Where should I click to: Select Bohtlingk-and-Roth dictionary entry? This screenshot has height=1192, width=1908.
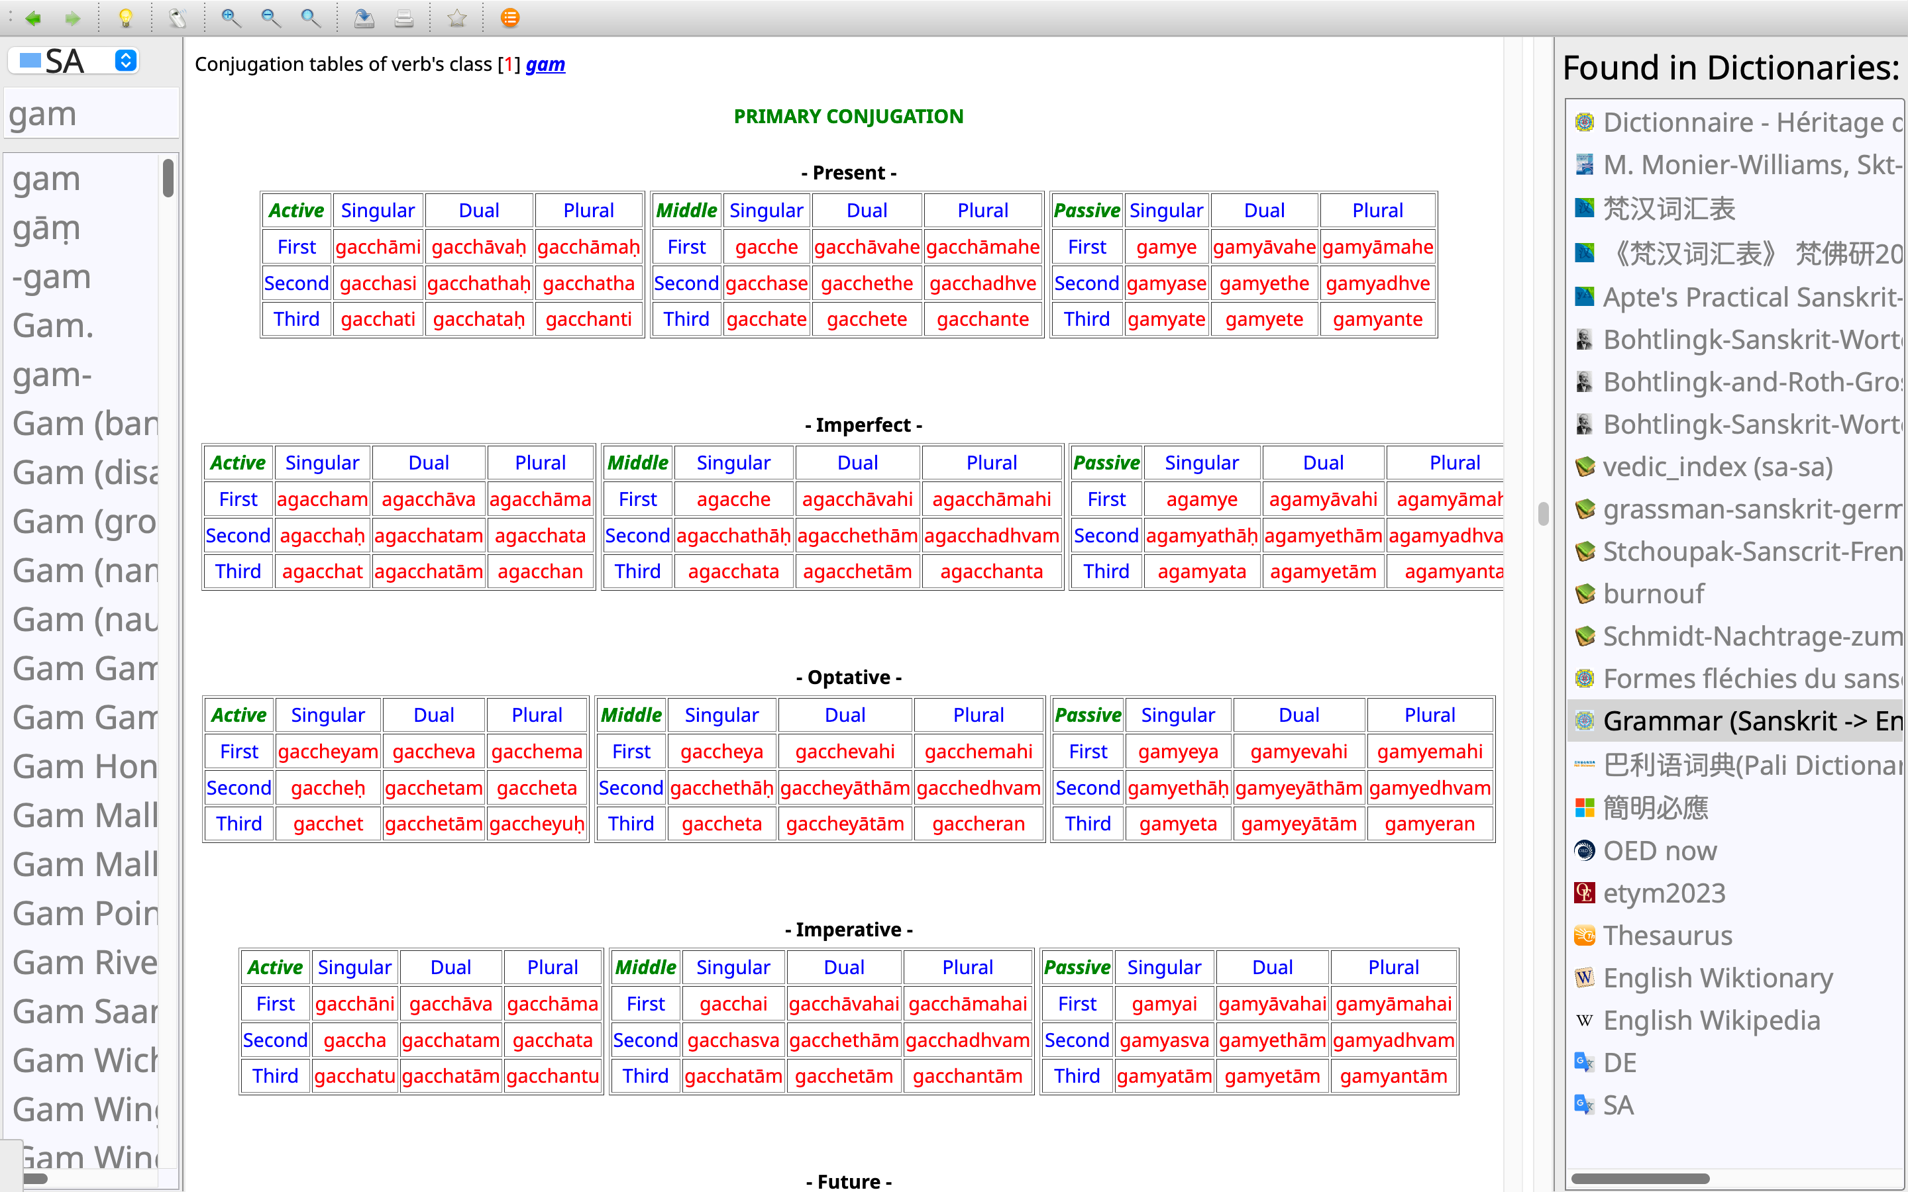pos(1734,382)
